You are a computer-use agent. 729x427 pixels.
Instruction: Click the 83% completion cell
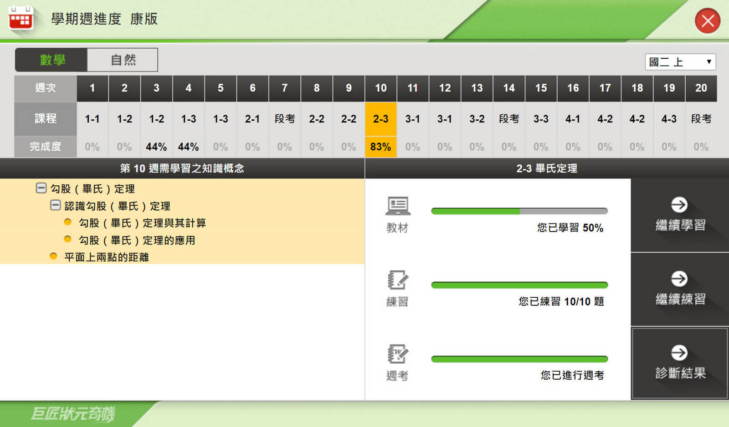(381, 147)
